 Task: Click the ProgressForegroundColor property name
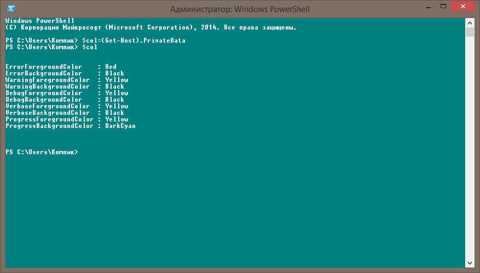click(49, 119)
